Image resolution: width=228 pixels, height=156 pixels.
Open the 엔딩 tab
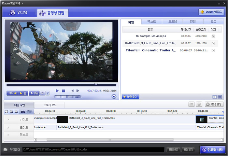[x=193, y=21]
